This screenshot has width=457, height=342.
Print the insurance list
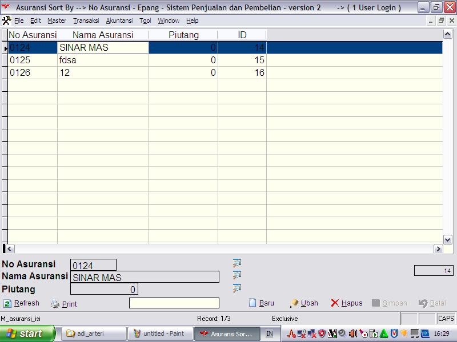click(x=63, y=304)
